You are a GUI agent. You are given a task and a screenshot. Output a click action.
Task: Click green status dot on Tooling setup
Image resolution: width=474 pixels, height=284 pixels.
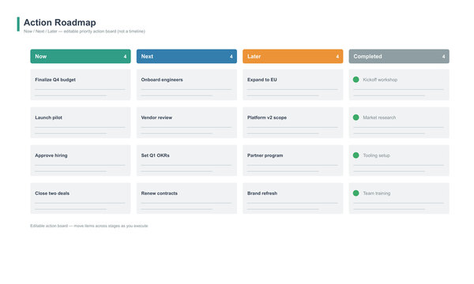tap(355, 155)
